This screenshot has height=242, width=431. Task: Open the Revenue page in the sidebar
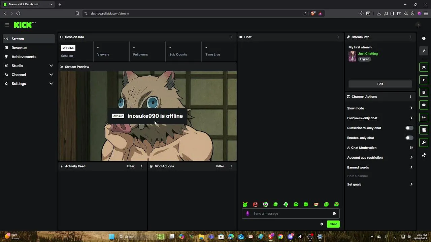point(28,48)
